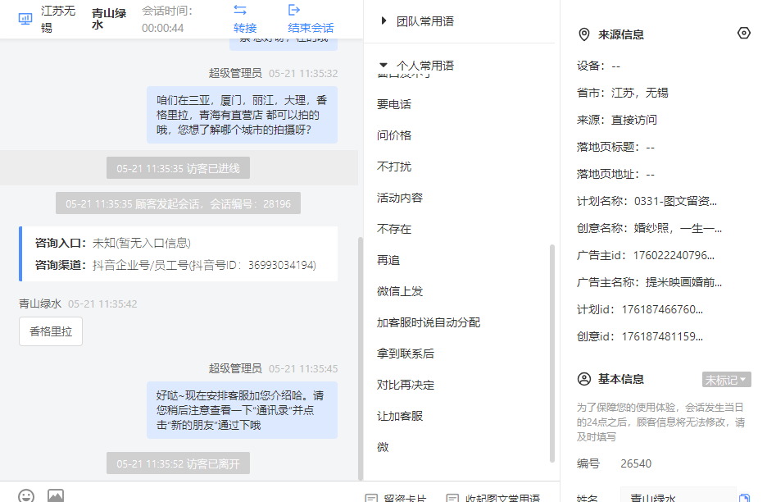Click the 基本信息 section heading
Viewport: 767px width, 502px height.
[621, 379]
